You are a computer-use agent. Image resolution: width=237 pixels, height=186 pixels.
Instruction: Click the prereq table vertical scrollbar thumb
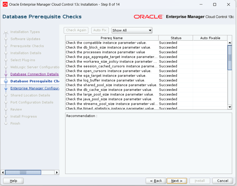230,58
